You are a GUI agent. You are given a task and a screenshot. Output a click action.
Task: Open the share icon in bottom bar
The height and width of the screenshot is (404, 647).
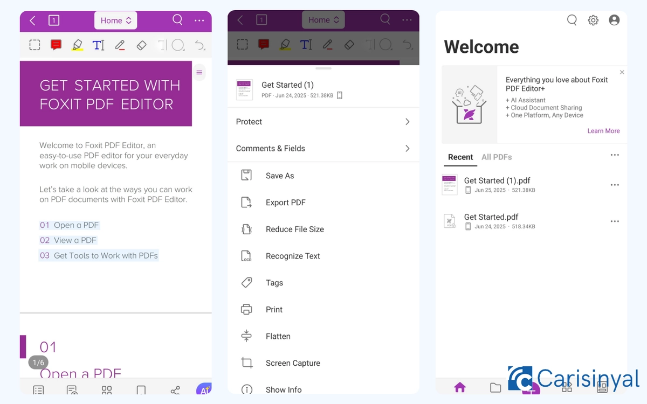click(x=175, y=390)
